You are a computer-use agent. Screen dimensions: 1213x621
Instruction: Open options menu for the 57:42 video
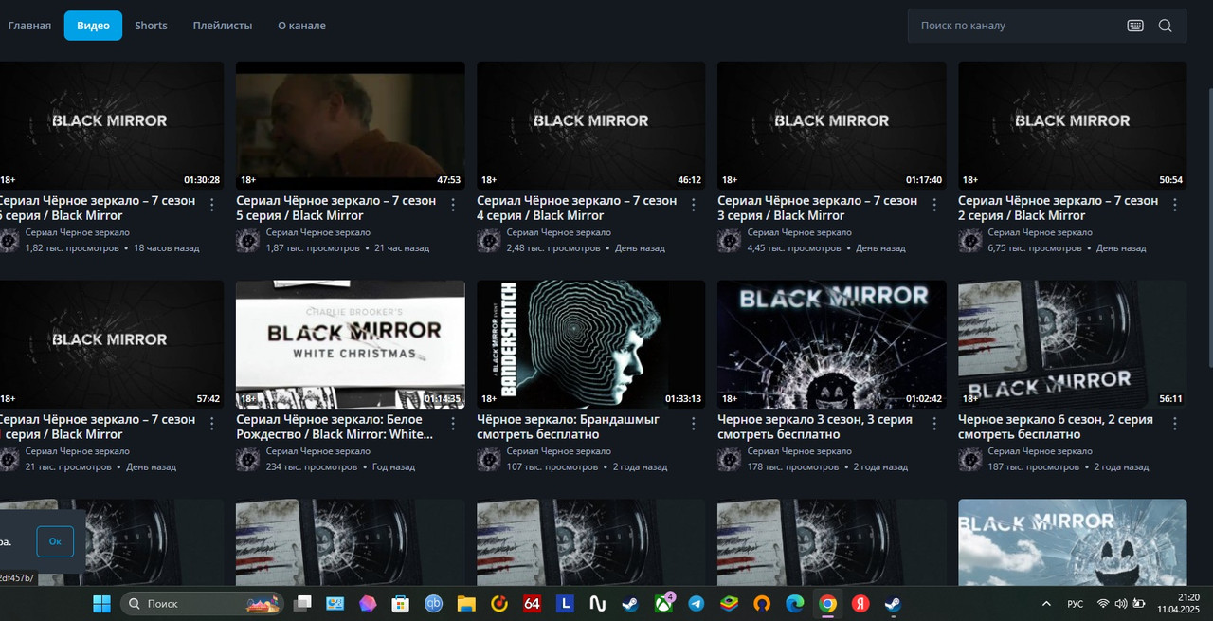pos(212,424)
